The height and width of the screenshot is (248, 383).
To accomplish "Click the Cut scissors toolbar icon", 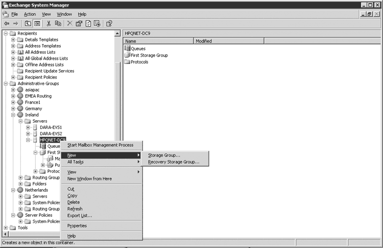I will click(x=49, y=23).
